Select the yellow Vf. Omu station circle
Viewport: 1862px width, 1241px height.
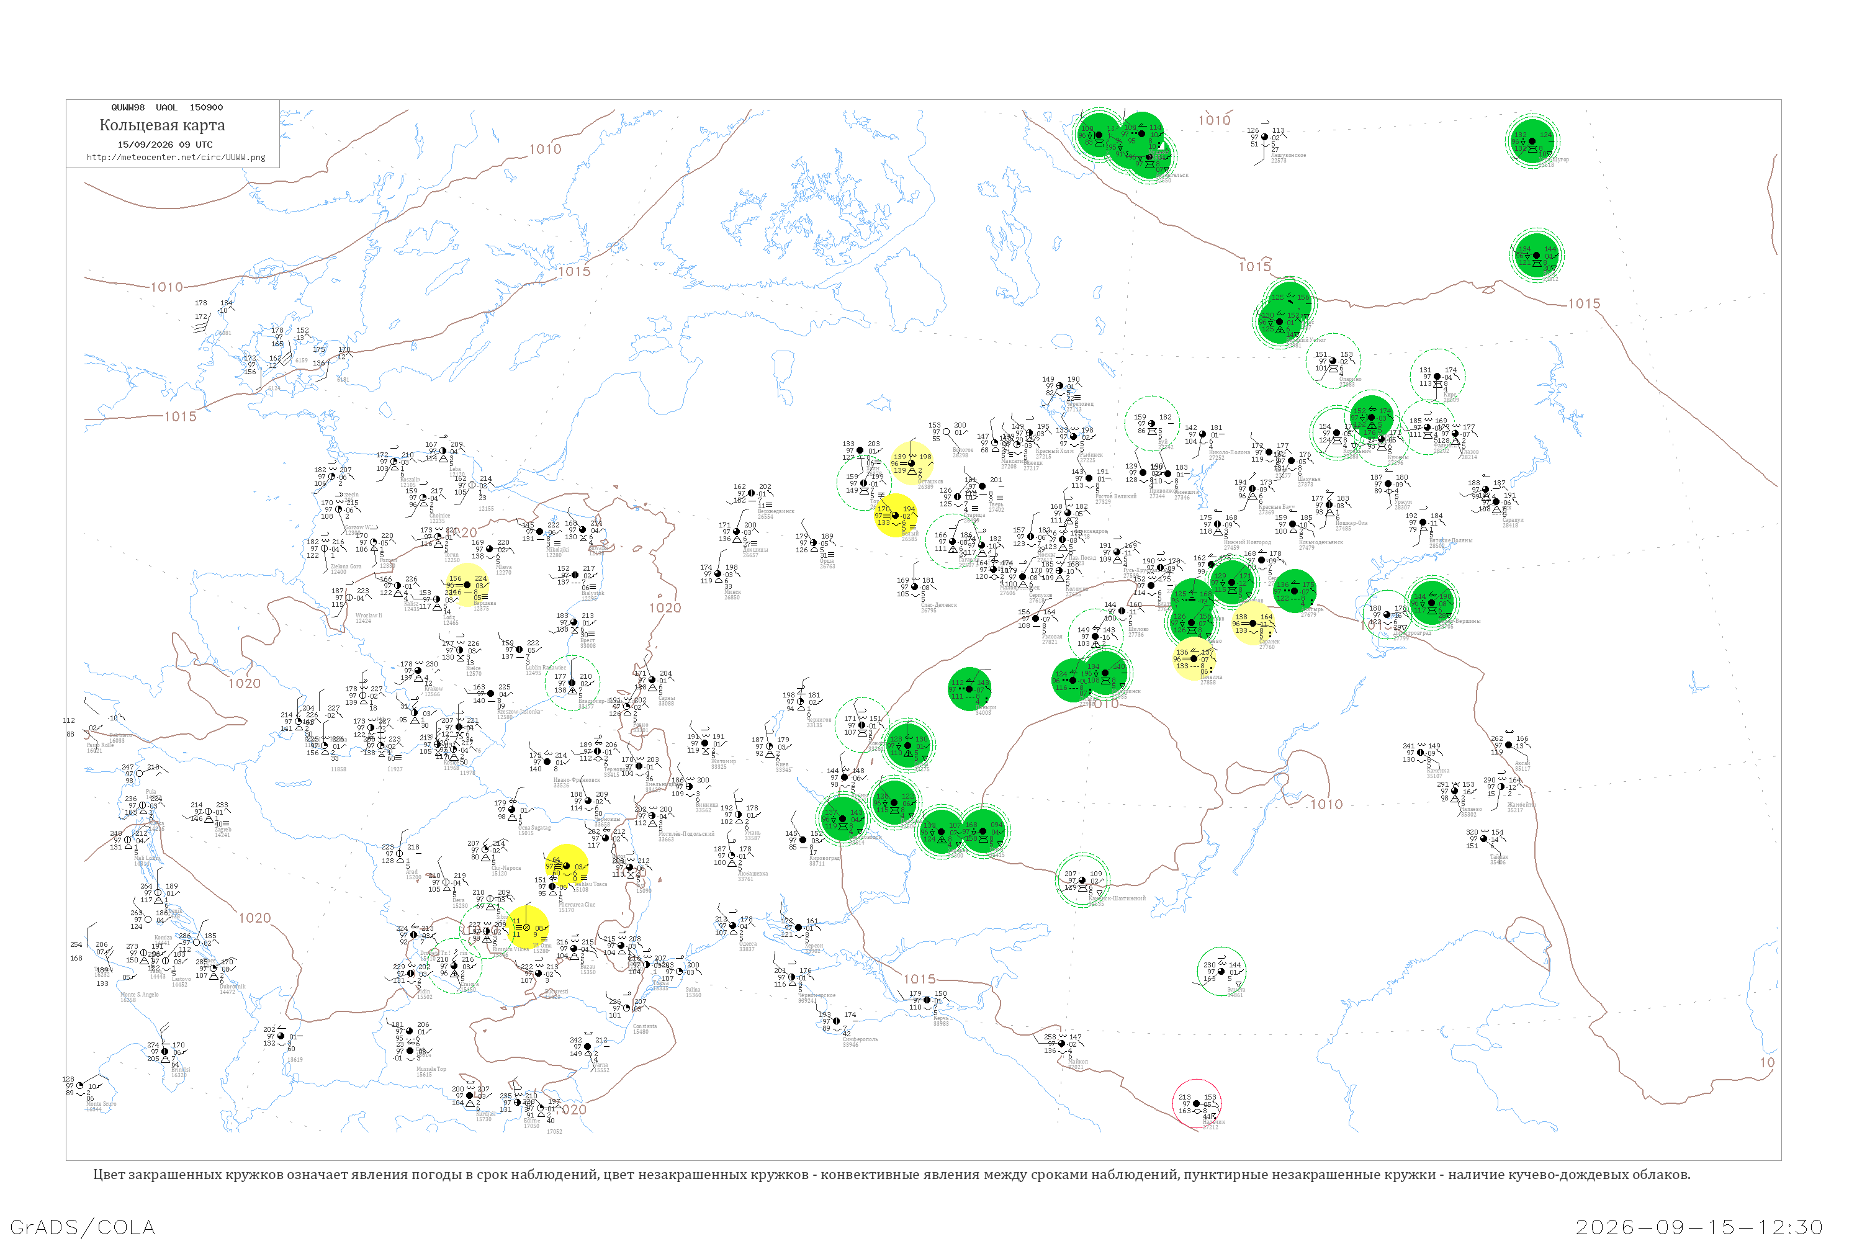click(x=526, y=927)
